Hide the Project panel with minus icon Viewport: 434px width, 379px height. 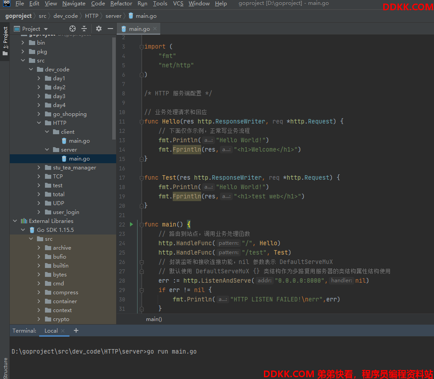110,29
